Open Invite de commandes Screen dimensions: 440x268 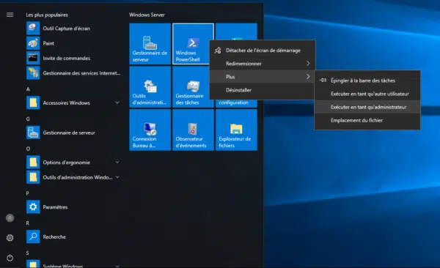(73, 58)
